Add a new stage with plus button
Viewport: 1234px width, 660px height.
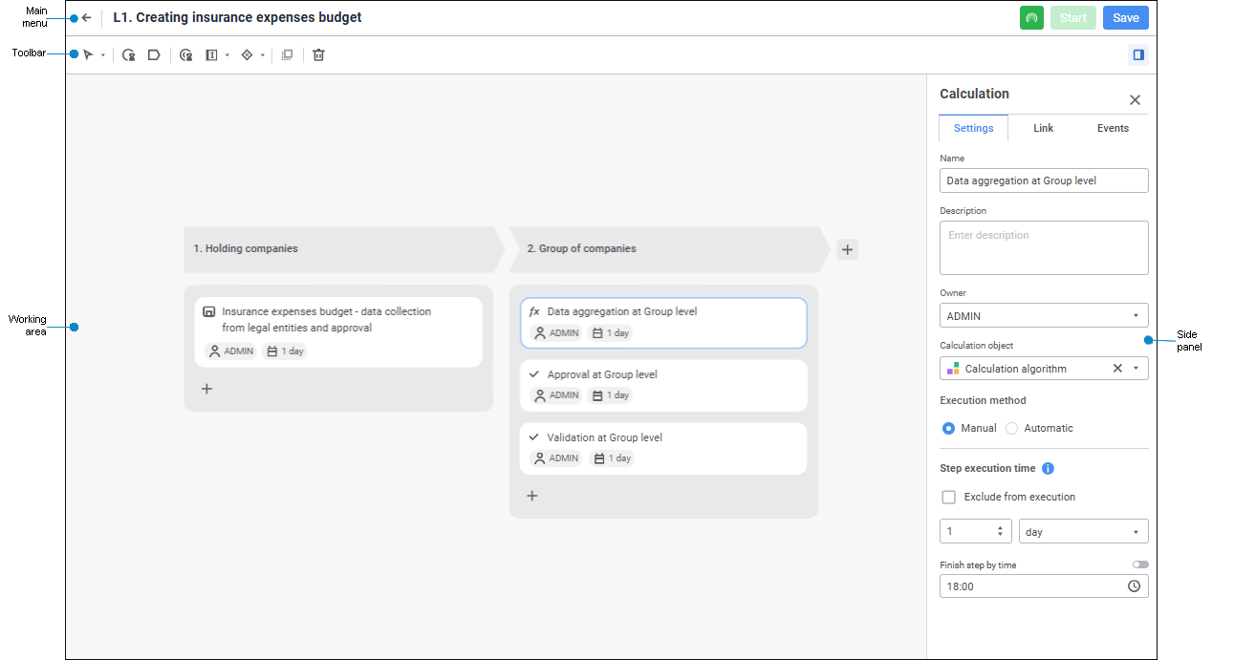847,250
